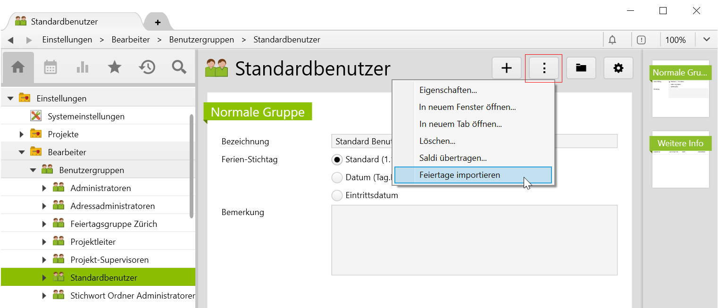Screen dimensions: 718x308
Task: Click into the Bemerkung text area
Action: click(x=474, y=240)
